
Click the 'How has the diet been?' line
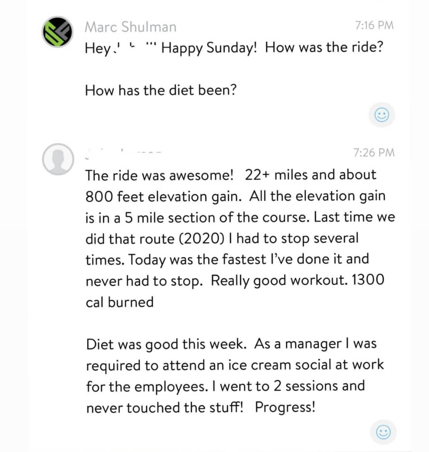[161, 90]
